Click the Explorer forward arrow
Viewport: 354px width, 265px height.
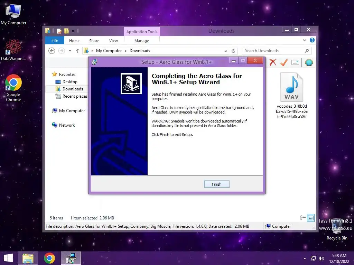pos(62,51)
